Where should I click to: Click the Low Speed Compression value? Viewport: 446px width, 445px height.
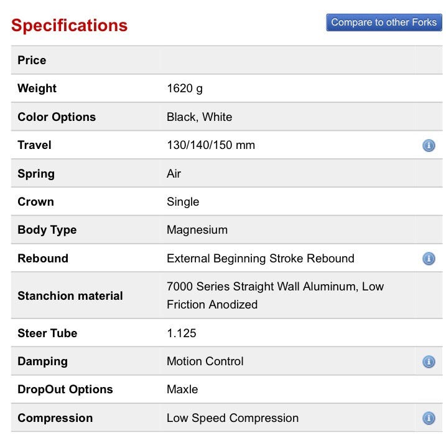click(233, 418)
